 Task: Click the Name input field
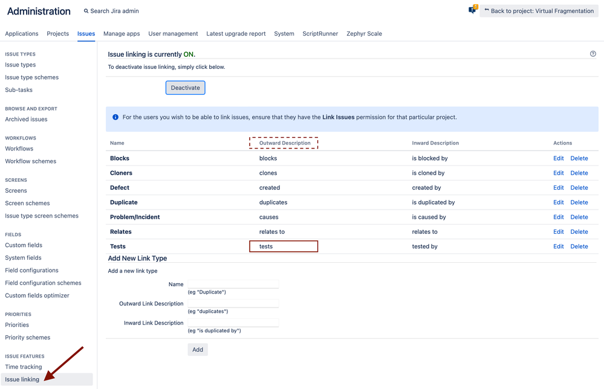tap(233, 284)
